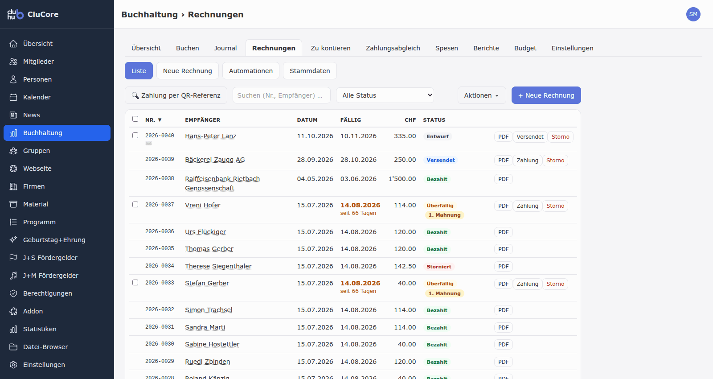
Task: Select the Automationen sub-tab
Action: pos(251,71)
